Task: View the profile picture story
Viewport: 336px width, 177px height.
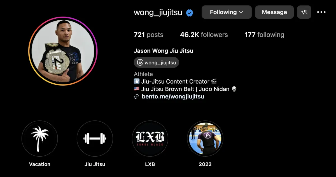Action: coord(63,51)
